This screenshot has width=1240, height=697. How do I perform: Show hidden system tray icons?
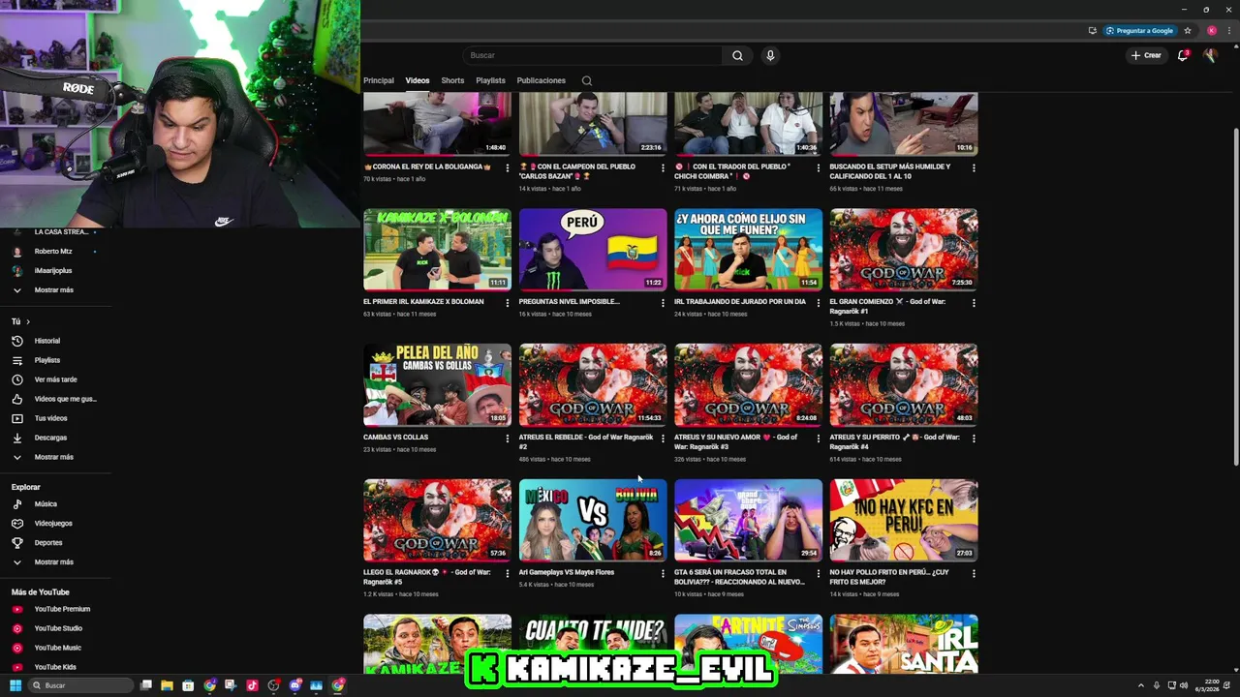tap(1140, 685)
